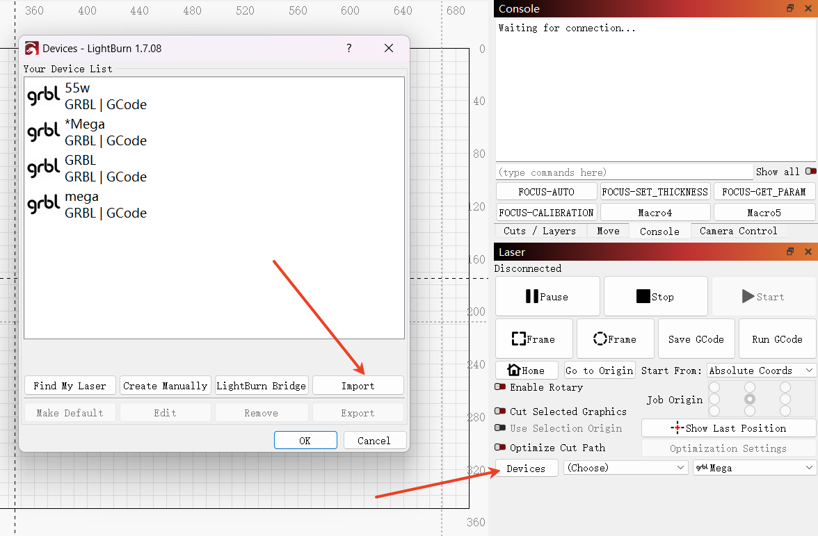The width and height of the screenshot is (818, 536).
Task: Run the FOCUS-GET_PARAM macro
Action: (764, 192)
